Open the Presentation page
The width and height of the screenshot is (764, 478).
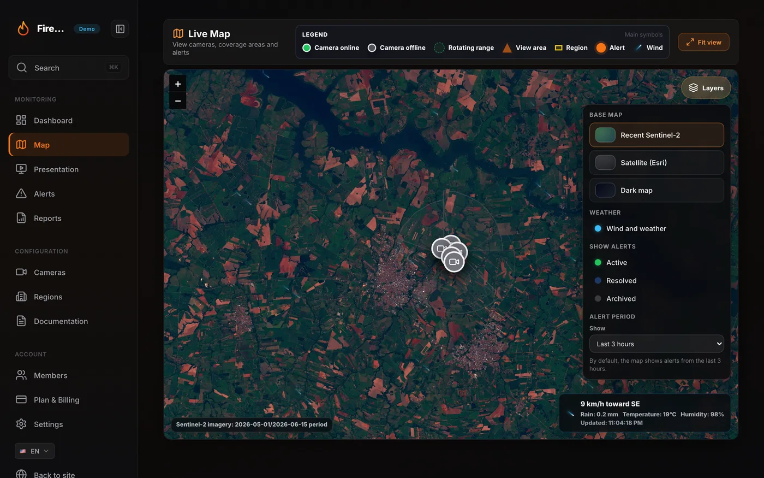[x=69, y=169]
